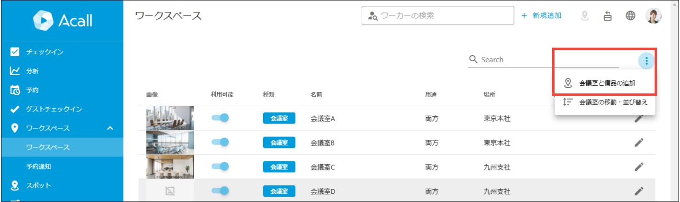Screen dimensions: 680x202
Task: Toggle availability switch for 会議室D
Action: point(220,191)
